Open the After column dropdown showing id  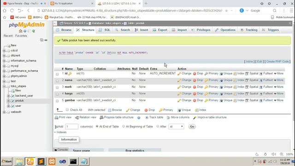176,126
